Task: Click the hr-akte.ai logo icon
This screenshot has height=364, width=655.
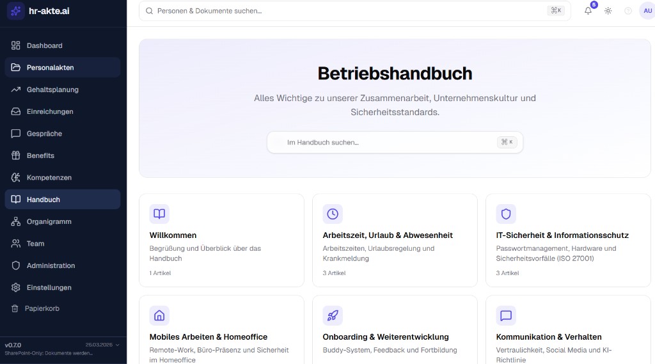Action: pyautogui.click(x=16, y=11)
